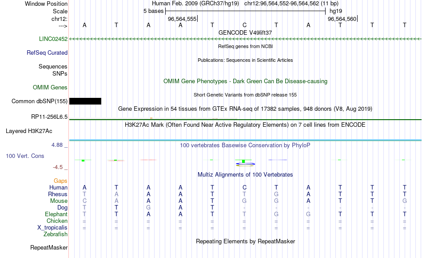Image resolution: width=422 pixels, height=258 pixels.
Task: Click the G base in the Rhesus row
Action: (x=276, y=194)
